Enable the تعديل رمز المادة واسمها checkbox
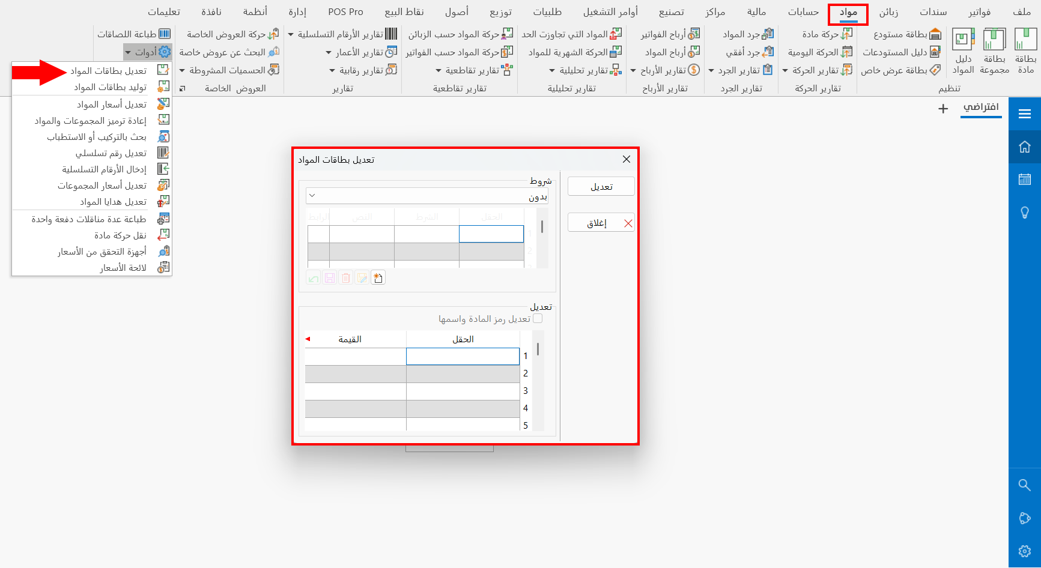The image size is (1041, 568). coord(538,318)
